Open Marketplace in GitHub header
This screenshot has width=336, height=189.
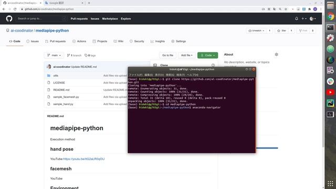(x=110, y=19)
